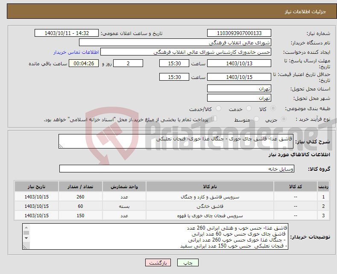Image resolution: width=337 pixels, height=274 pixels.
Task: Select the کالا/خدمت radio button
Action: point(218,108)
